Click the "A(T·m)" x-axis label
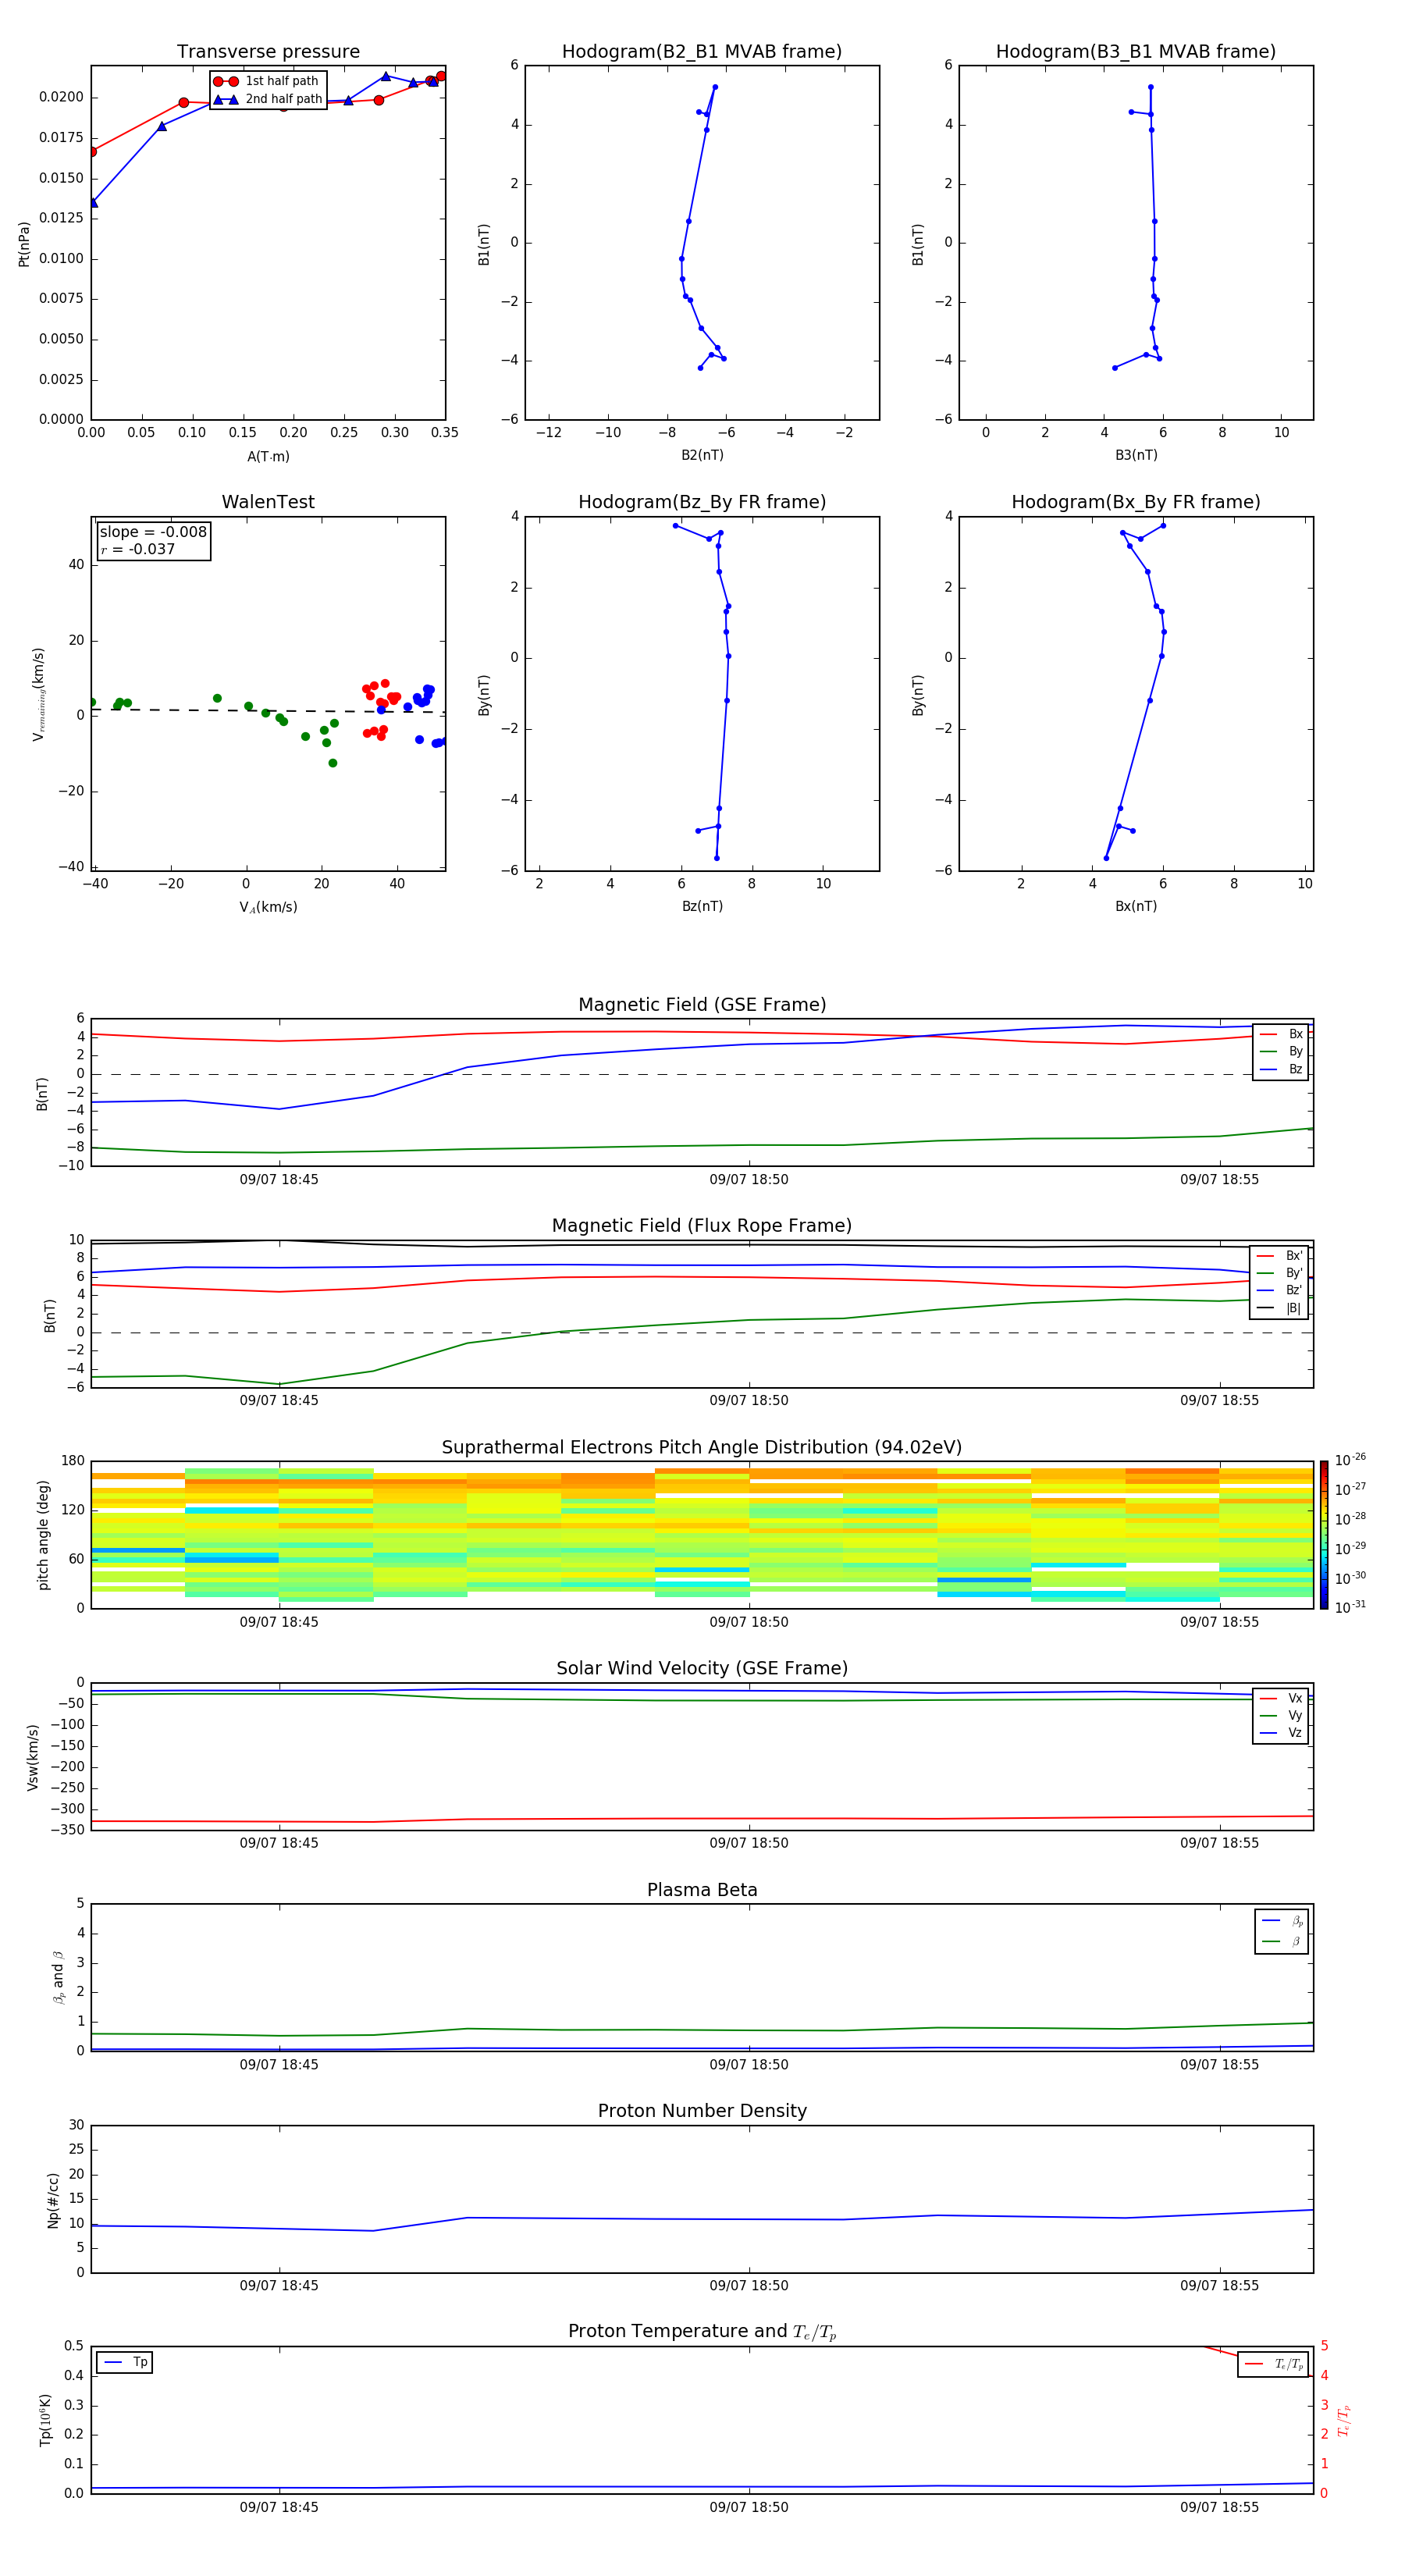The height and width of the screenshot is (2576, 1405). point(268,457)
